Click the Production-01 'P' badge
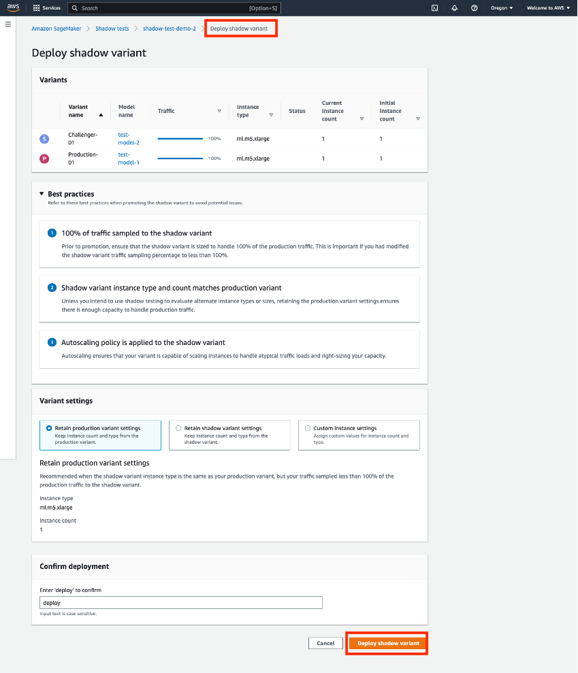The image size is (578, 673). 44,159
